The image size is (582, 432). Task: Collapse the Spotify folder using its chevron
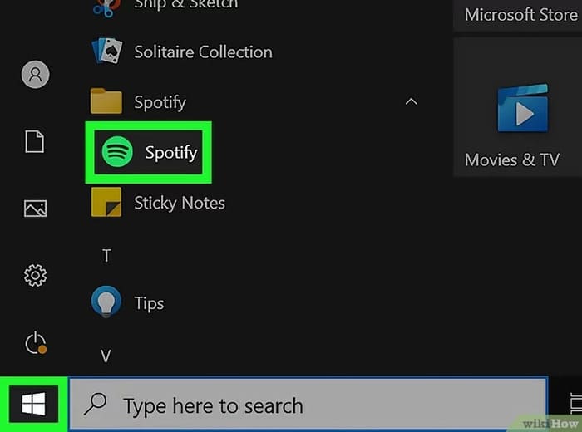coord(410,101)
